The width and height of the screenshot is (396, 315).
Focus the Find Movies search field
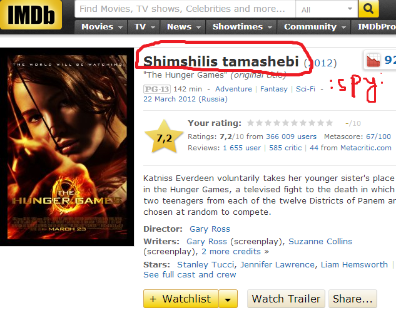[185, 9]
